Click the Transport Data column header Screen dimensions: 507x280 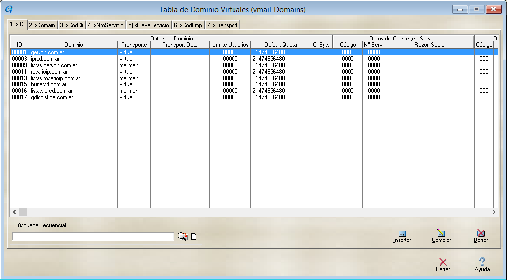coord(180,45)
